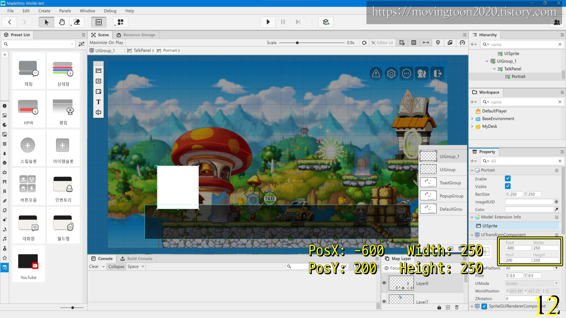Open the tile grid add tool
The width and height of the screenshot is (566, 318).
click(121, 22)
